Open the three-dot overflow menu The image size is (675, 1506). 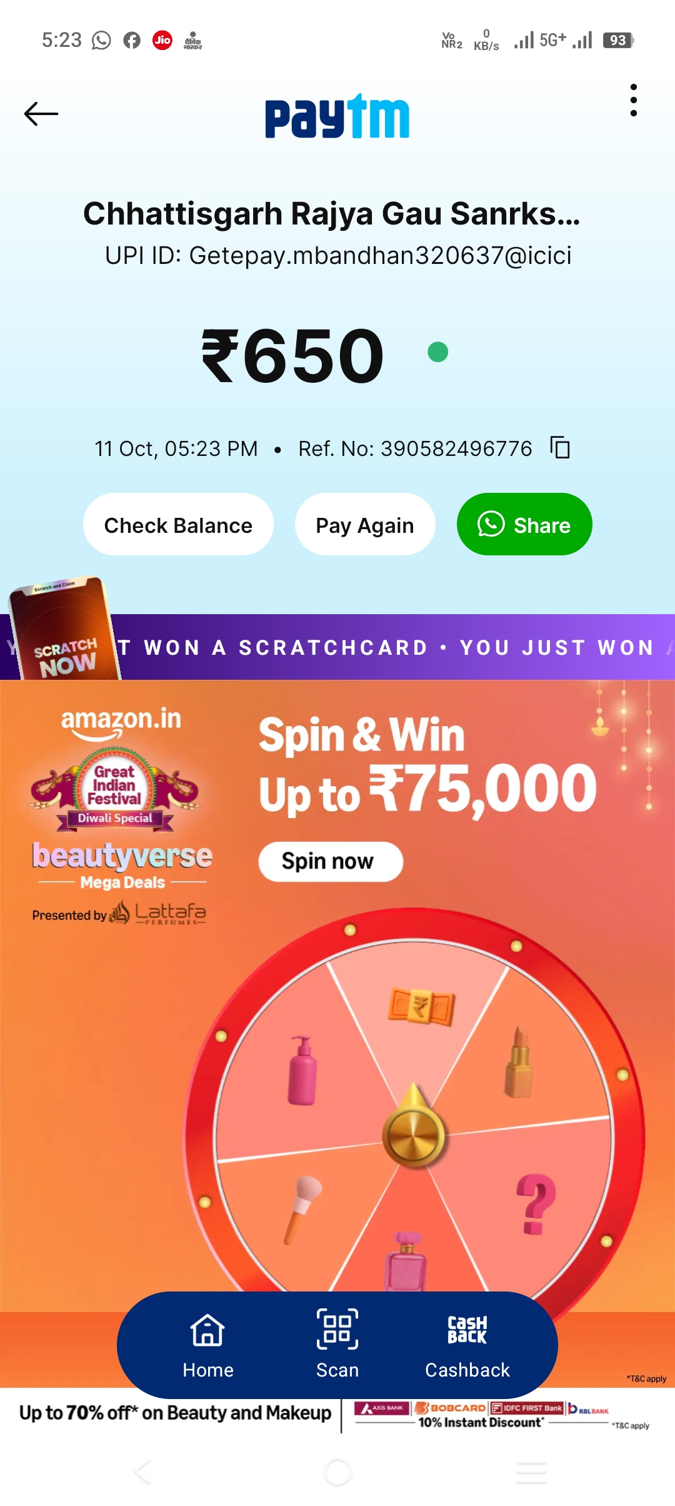(634, 100)
